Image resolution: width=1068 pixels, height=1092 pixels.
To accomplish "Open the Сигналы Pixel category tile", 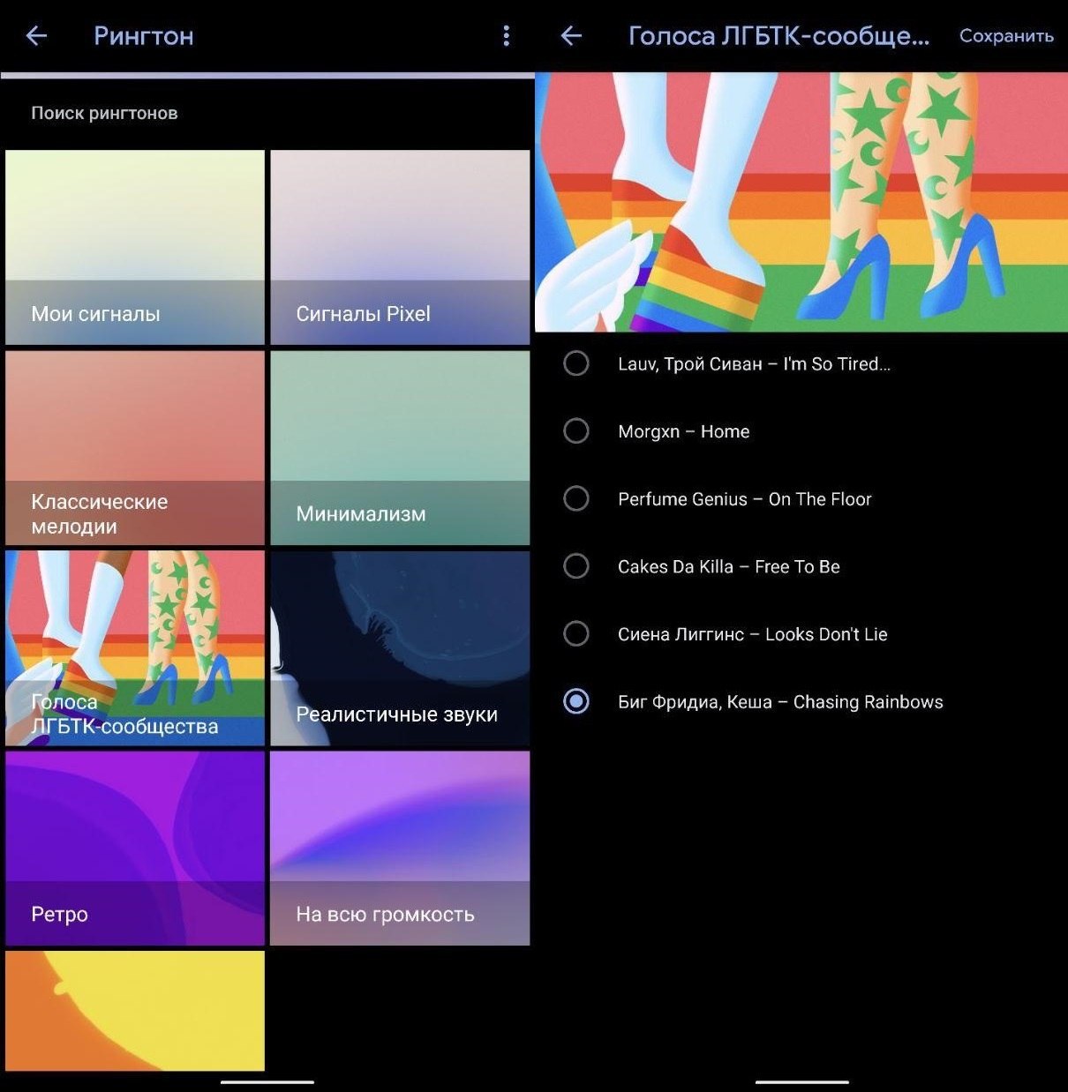I will [x=400, y=247].
